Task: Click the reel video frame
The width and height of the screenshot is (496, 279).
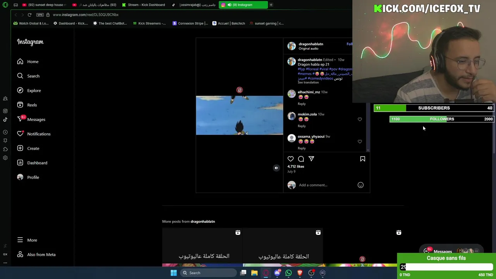Action: point(239,115)
